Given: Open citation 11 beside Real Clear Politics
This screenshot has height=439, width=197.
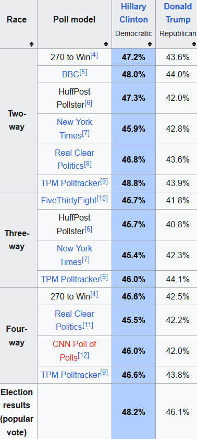Looking at the screenshot, I should point(88,325).
